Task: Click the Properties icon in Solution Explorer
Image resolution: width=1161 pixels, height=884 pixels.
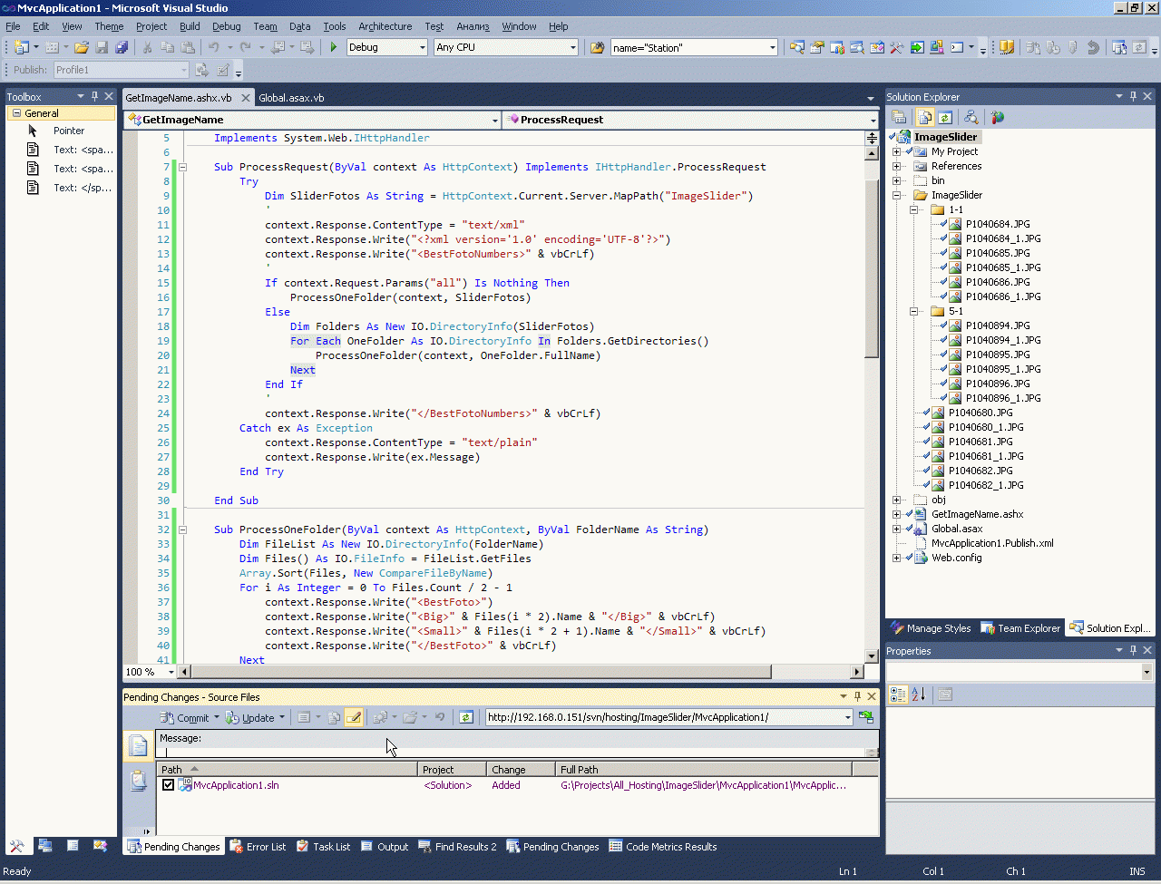Action: (x=899, y=117)
